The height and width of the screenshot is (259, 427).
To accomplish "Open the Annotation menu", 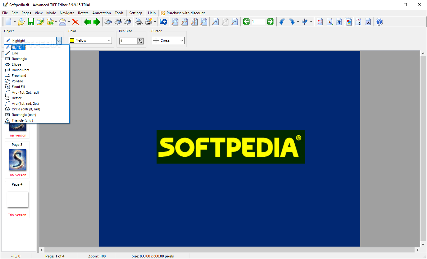I will pyautogui.click(x=102, y=13).
